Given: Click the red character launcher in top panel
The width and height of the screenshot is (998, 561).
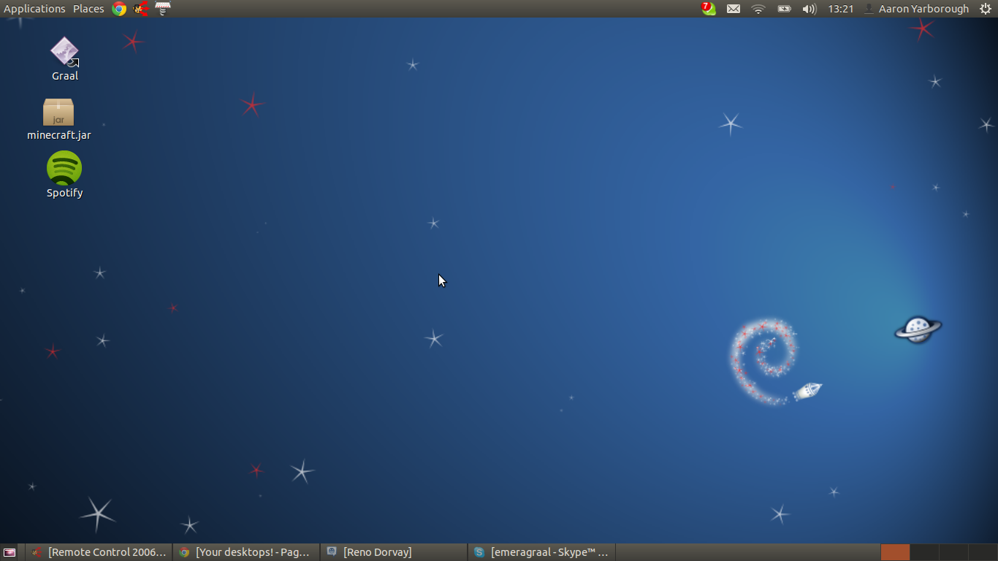Looking at the screenshot, I should coord(140,9).
